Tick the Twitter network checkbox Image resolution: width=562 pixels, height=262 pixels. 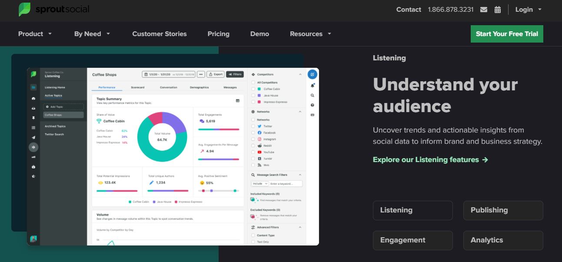point(253,126)
